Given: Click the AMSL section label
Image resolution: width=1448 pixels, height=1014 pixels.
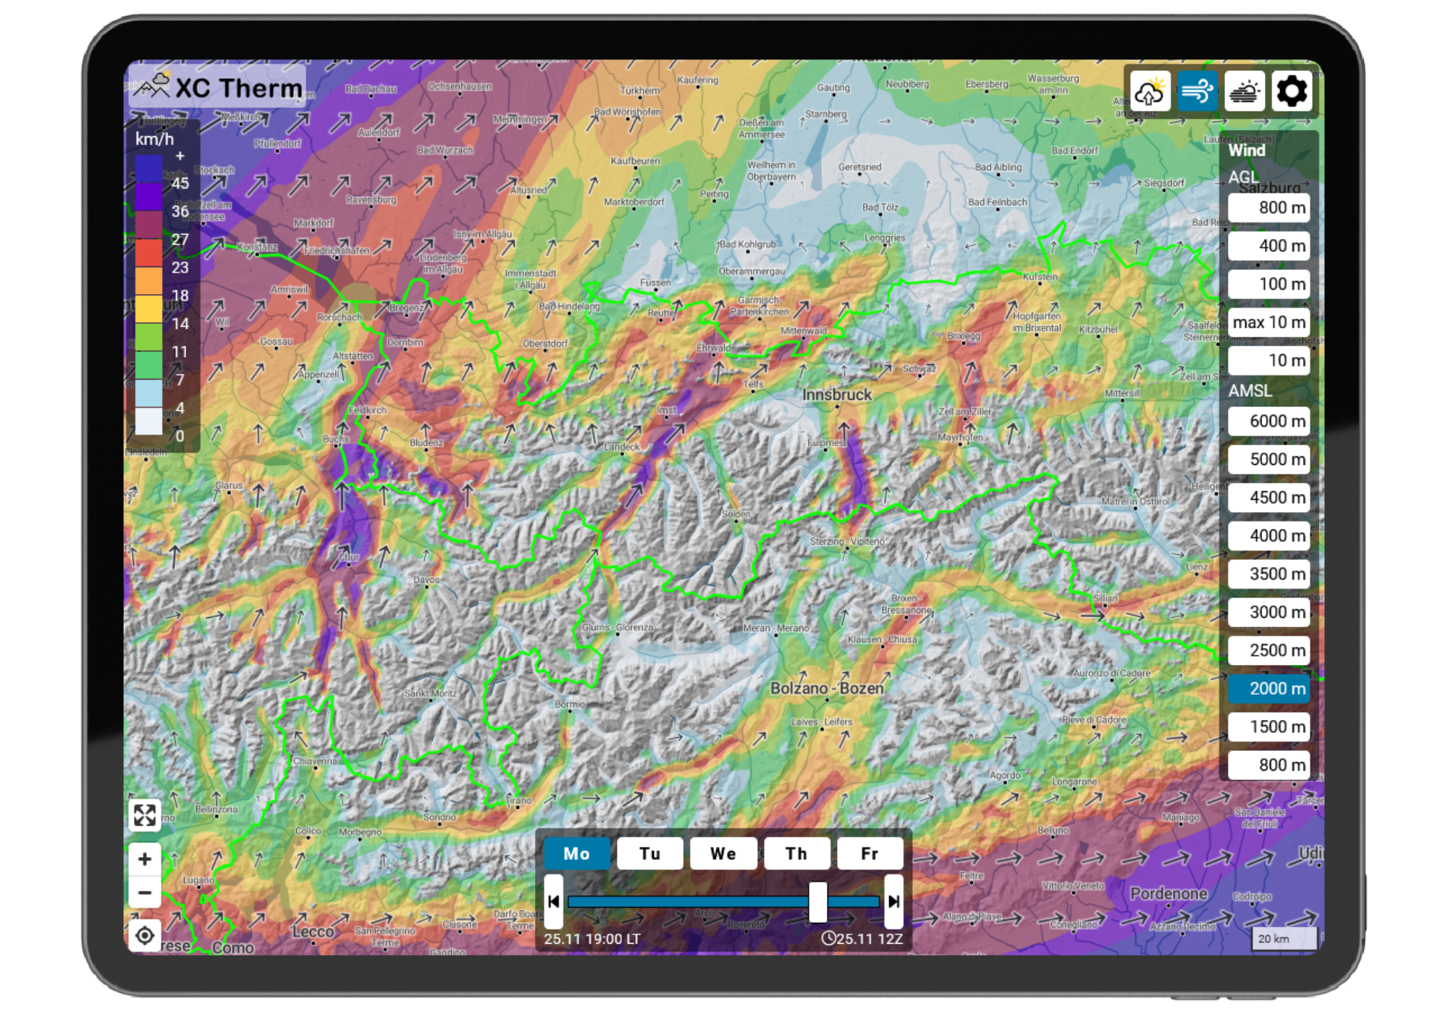Looking at the screenshot, I should 1250,390.
